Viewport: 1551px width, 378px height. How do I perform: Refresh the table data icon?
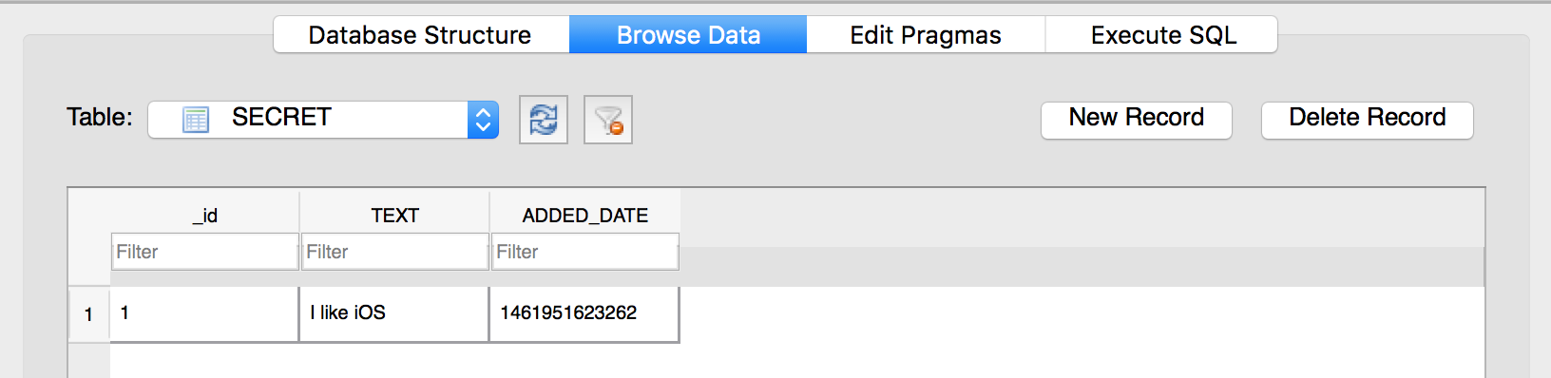[544, 120]
